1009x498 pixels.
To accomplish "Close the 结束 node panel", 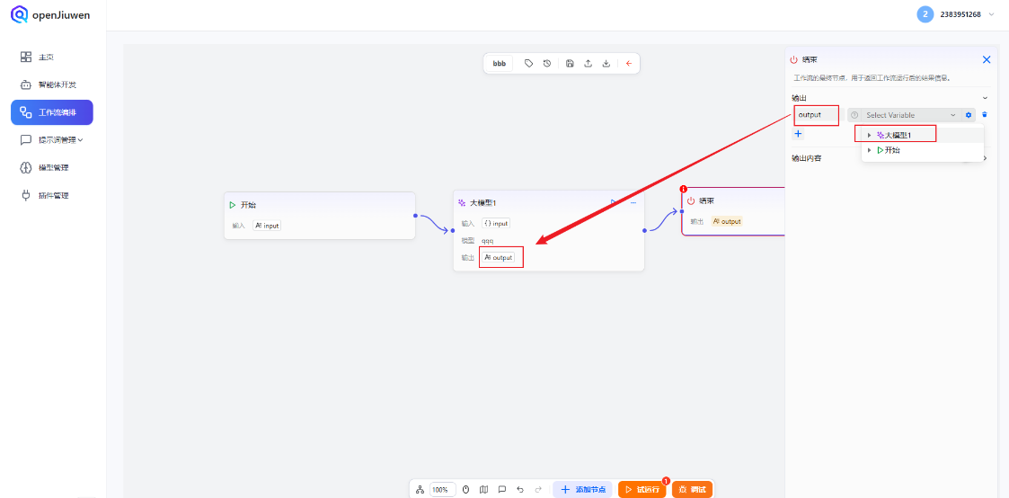I will [x=987, y=60].
